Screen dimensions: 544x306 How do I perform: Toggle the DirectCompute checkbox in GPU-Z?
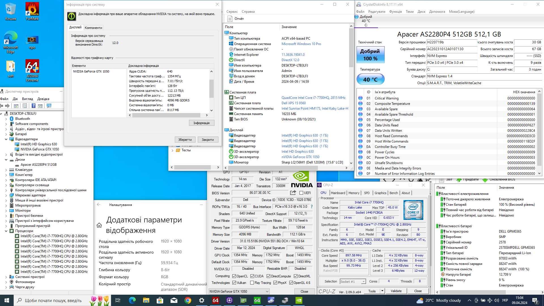(268, 276)
